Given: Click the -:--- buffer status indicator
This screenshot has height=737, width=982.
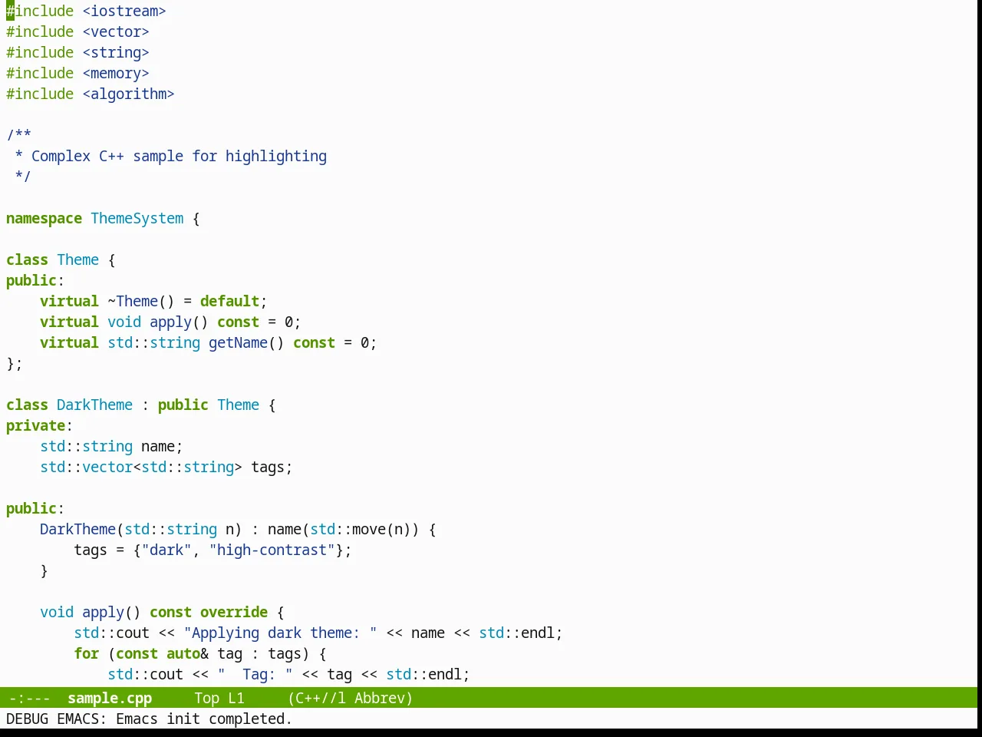Looking at the screenshot, I should pyautogui.click(x=29, y=698).
